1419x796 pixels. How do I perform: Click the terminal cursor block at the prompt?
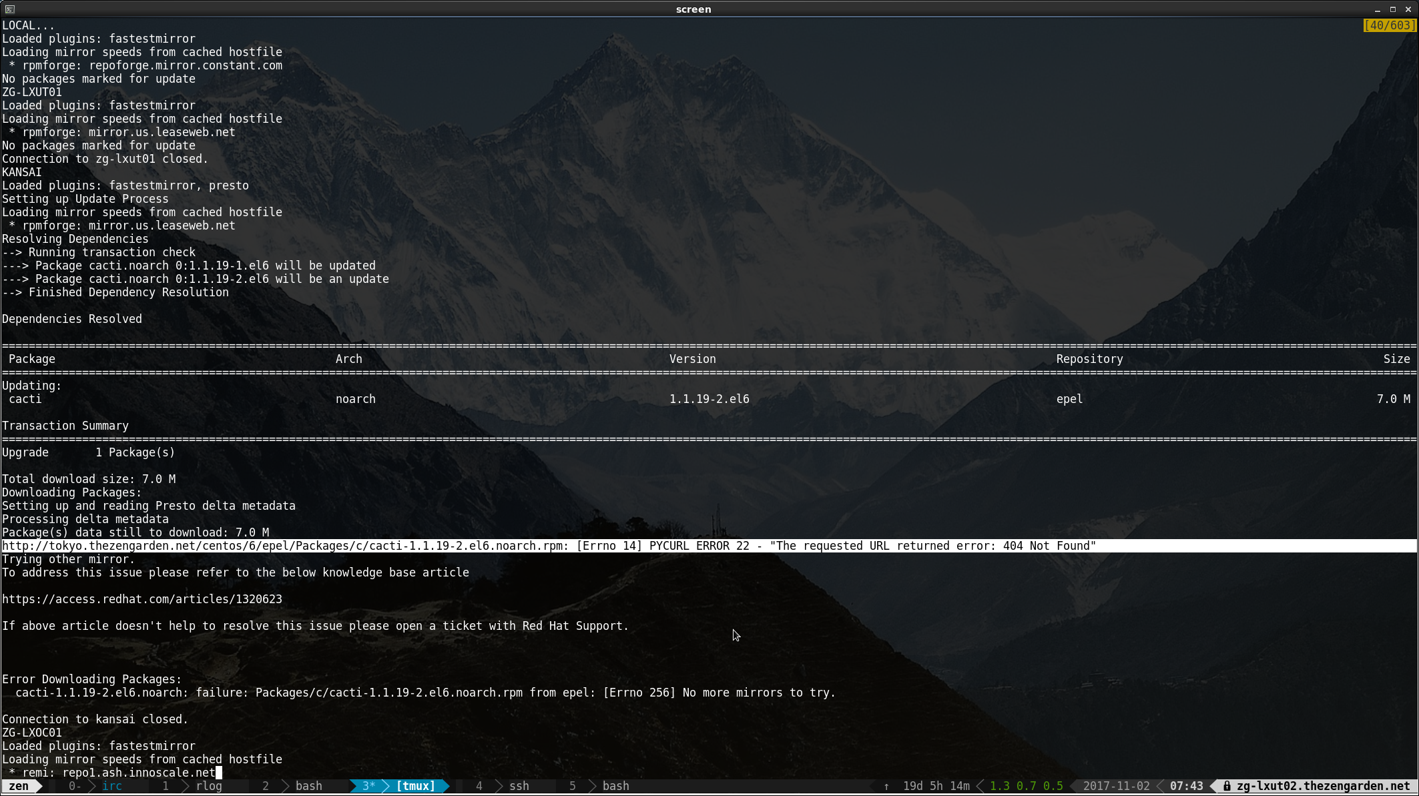(219, 773)
